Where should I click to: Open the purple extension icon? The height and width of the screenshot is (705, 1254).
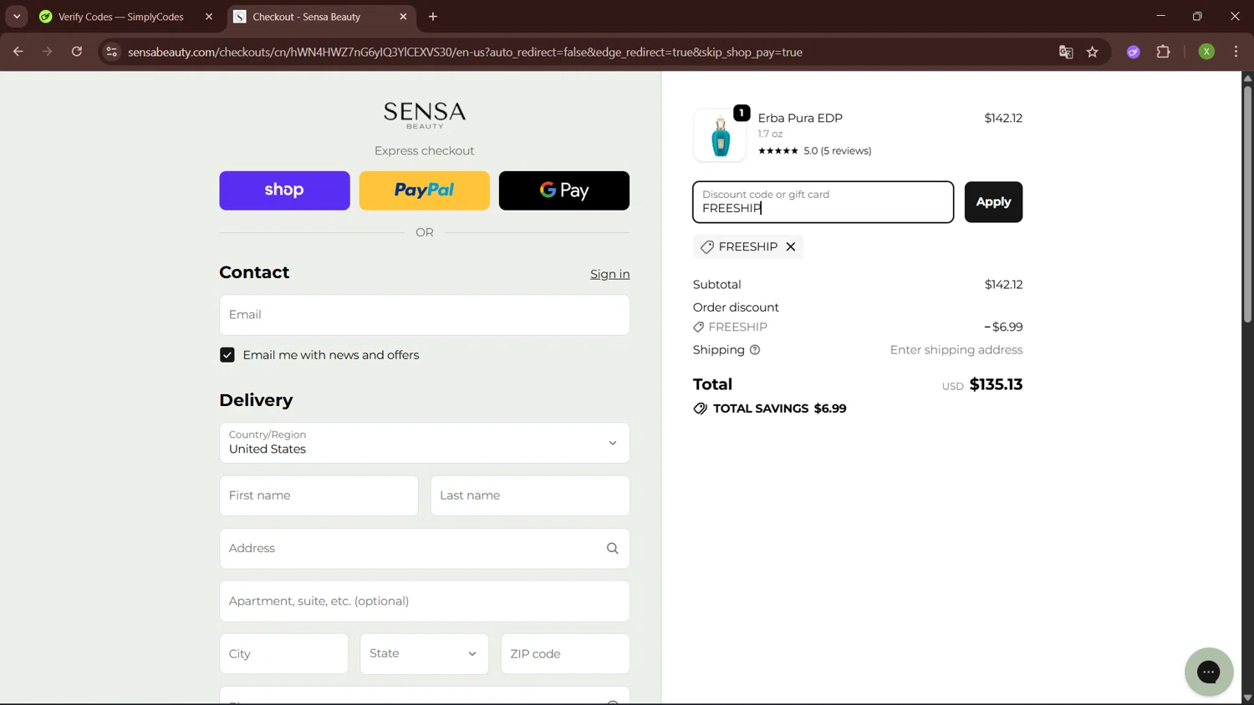pos(1134,52)
